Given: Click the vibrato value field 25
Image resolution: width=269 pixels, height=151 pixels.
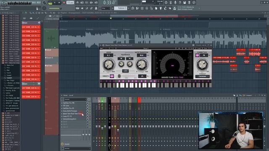Looking at the screenshot, I should click(142, 76).
